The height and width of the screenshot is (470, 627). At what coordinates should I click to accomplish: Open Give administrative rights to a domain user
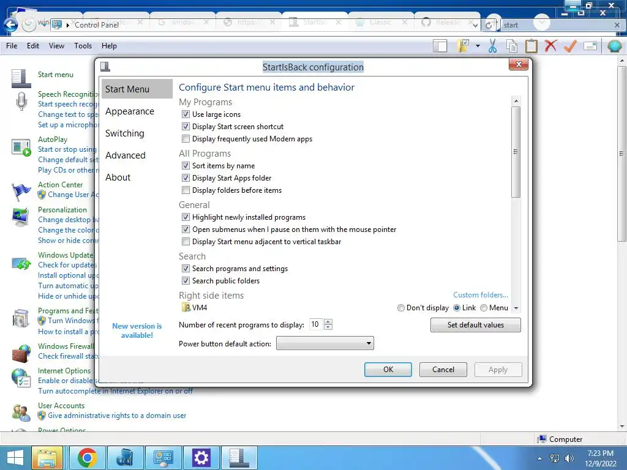117,416
